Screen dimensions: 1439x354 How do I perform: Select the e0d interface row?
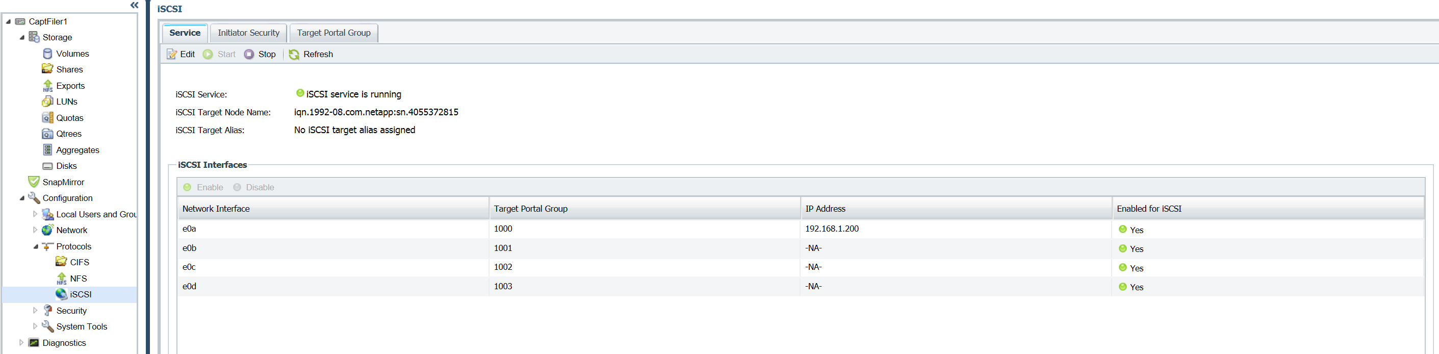(x=801, y=287)
